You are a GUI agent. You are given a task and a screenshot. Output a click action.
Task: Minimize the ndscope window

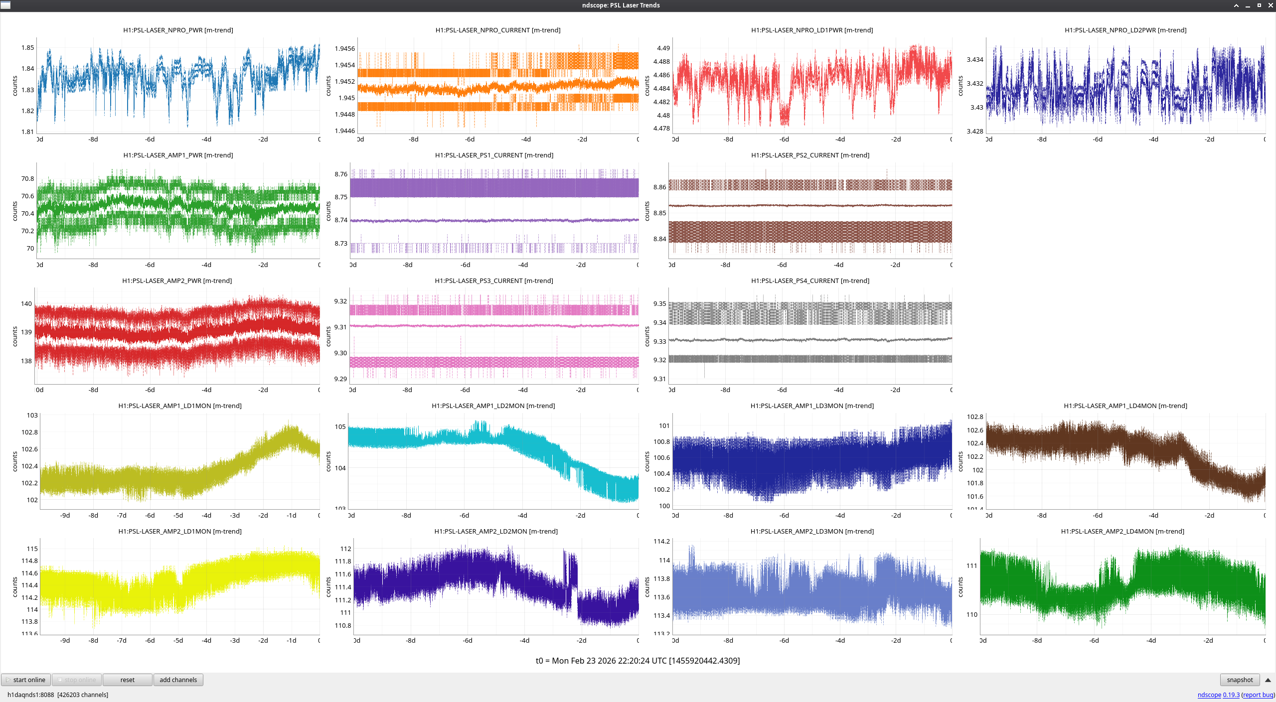(1248, 5)
